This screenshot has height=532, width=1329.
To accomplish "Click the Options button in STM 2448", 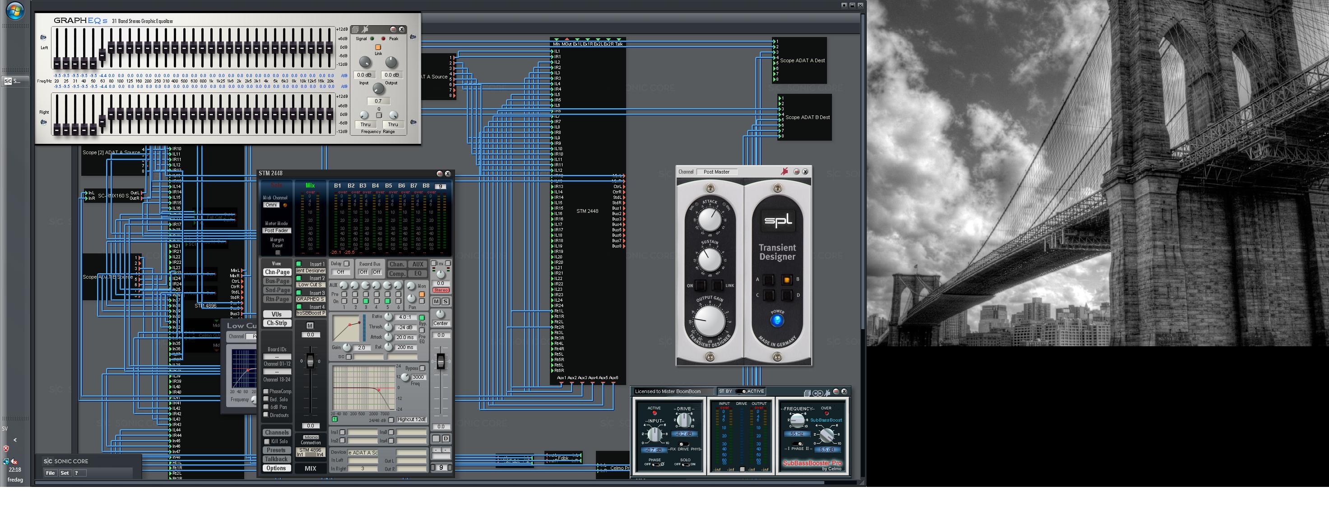I will 277,468.
